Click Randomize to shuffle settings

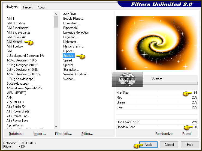click(x=164, y=134)
